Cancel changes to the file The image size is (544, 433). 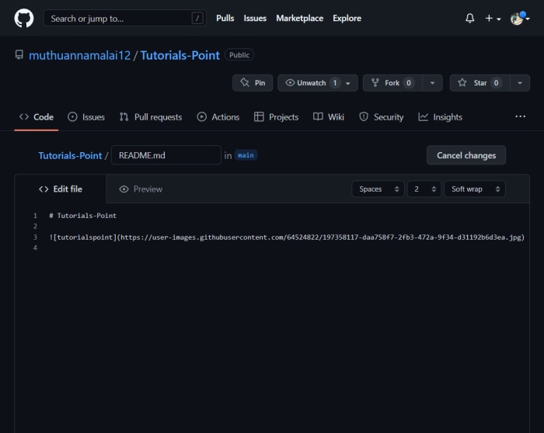coord(466,155)
